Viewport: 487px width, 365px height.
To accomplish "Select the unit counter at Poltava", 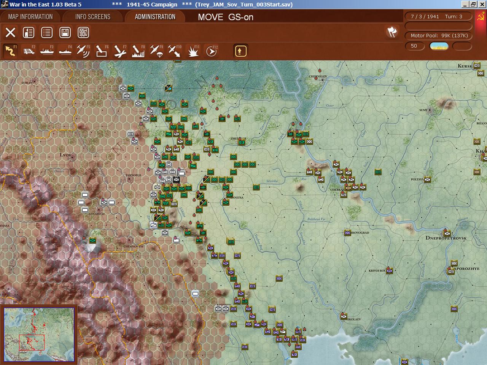I will click(427, 179).
